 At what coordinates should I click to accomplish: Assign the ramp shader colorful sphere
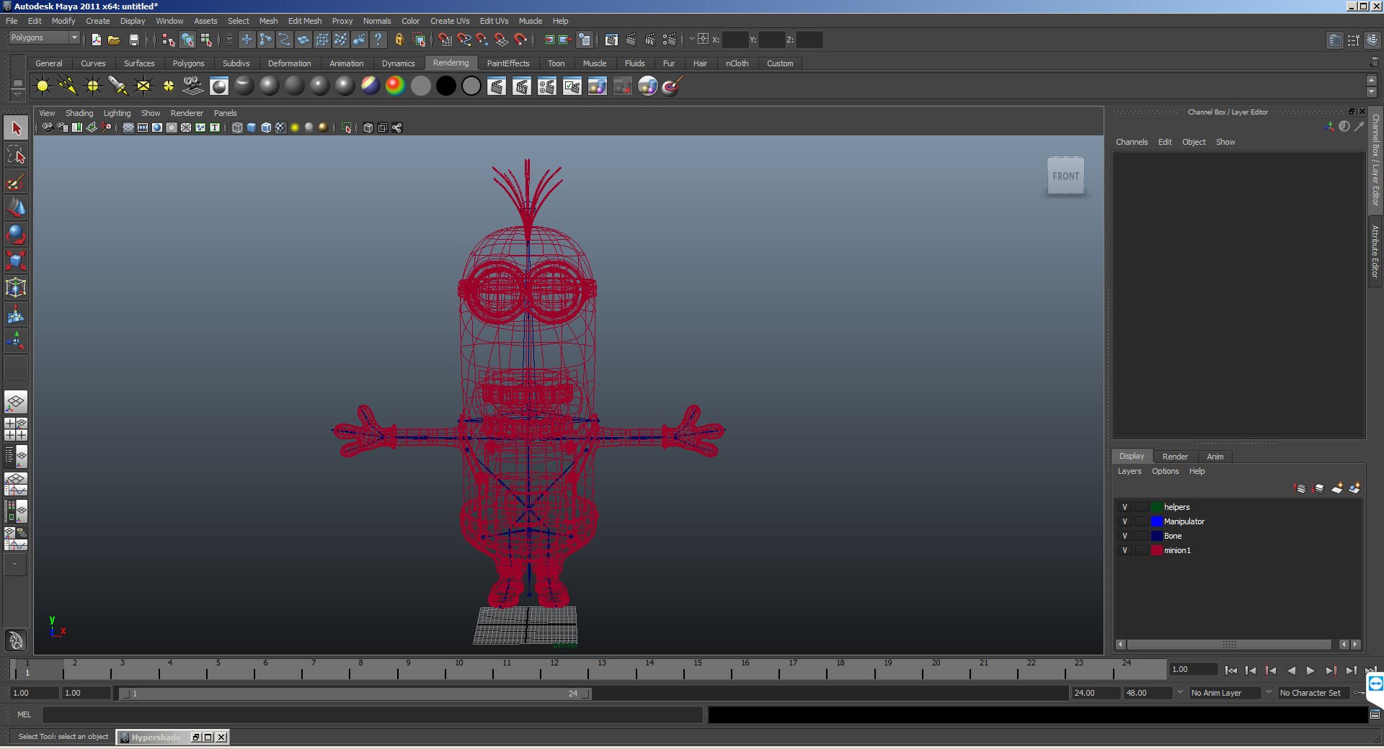[x=395, y=86]
